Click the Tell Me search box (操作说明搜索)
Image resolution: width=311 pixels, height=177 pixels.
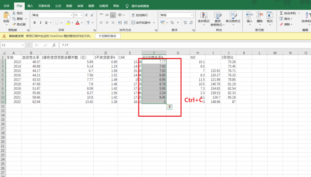pyautogui.click(x=140, y=6)
